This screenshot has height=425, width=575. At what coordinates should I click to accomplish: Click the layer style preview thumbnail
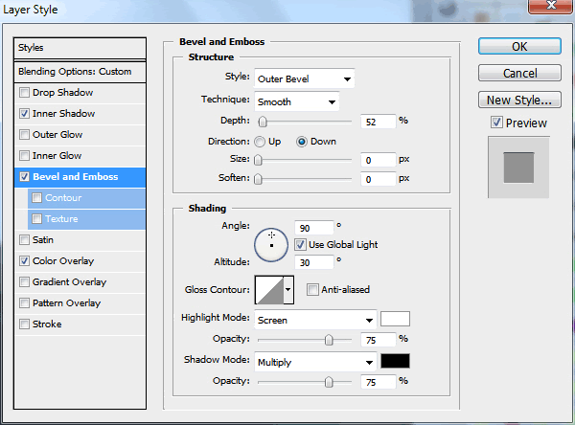517,167
